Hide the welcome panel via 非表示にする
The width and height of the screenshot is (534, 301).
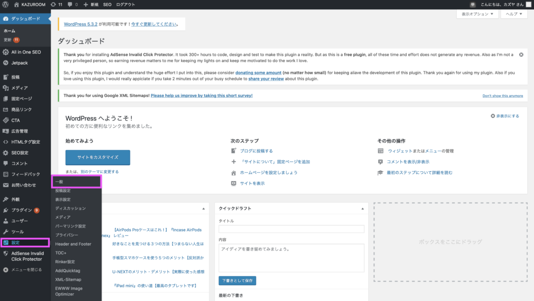pyautogui.click(x=505, y=116)
